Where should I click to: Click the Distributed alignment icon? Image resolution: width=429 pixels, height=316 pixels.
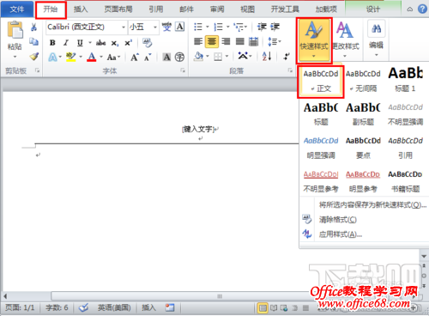pyautogui.click(x=253, y=41)
